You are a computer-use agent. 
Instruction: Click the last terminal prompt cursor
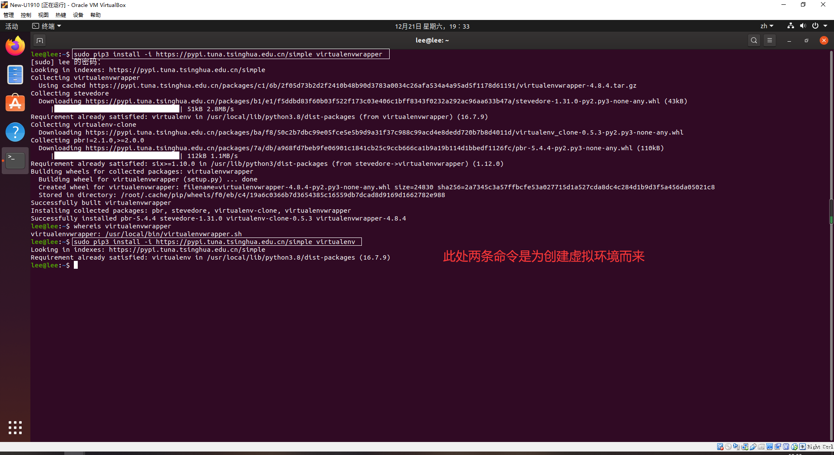tap(76, 265)
